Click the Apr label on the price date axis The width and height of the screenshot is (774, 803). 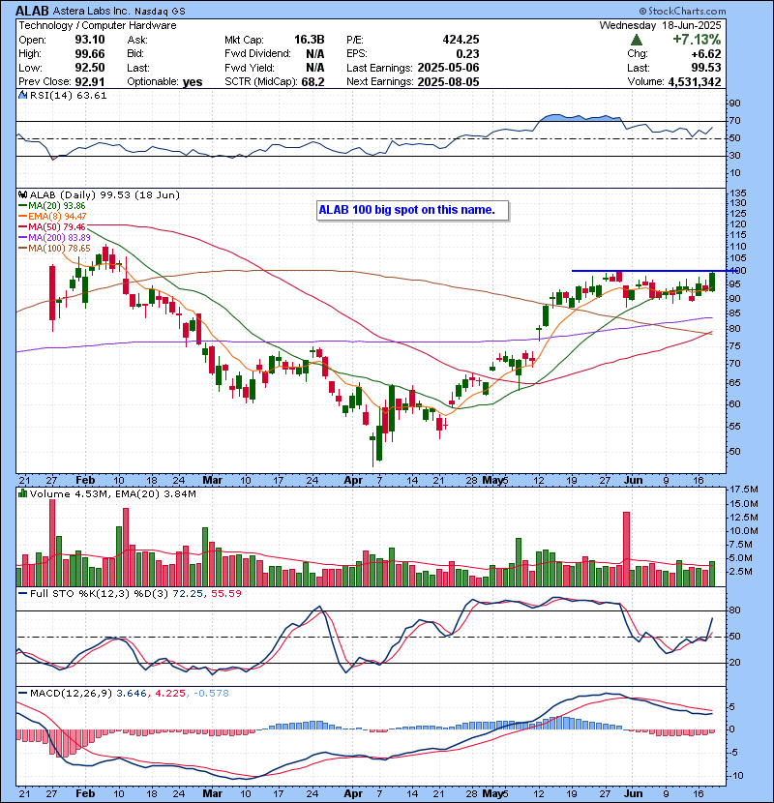(x=353, y=481)
